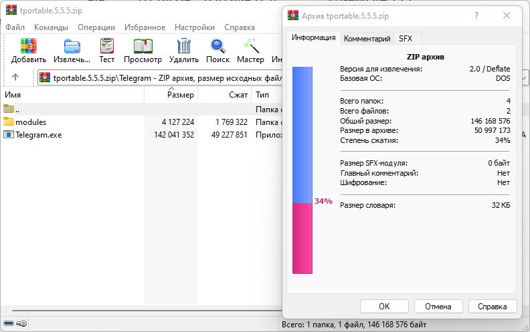Click the Размер в архиве value 50 997 173
This screenshot has width=530, height=332.
pos(492,130)
